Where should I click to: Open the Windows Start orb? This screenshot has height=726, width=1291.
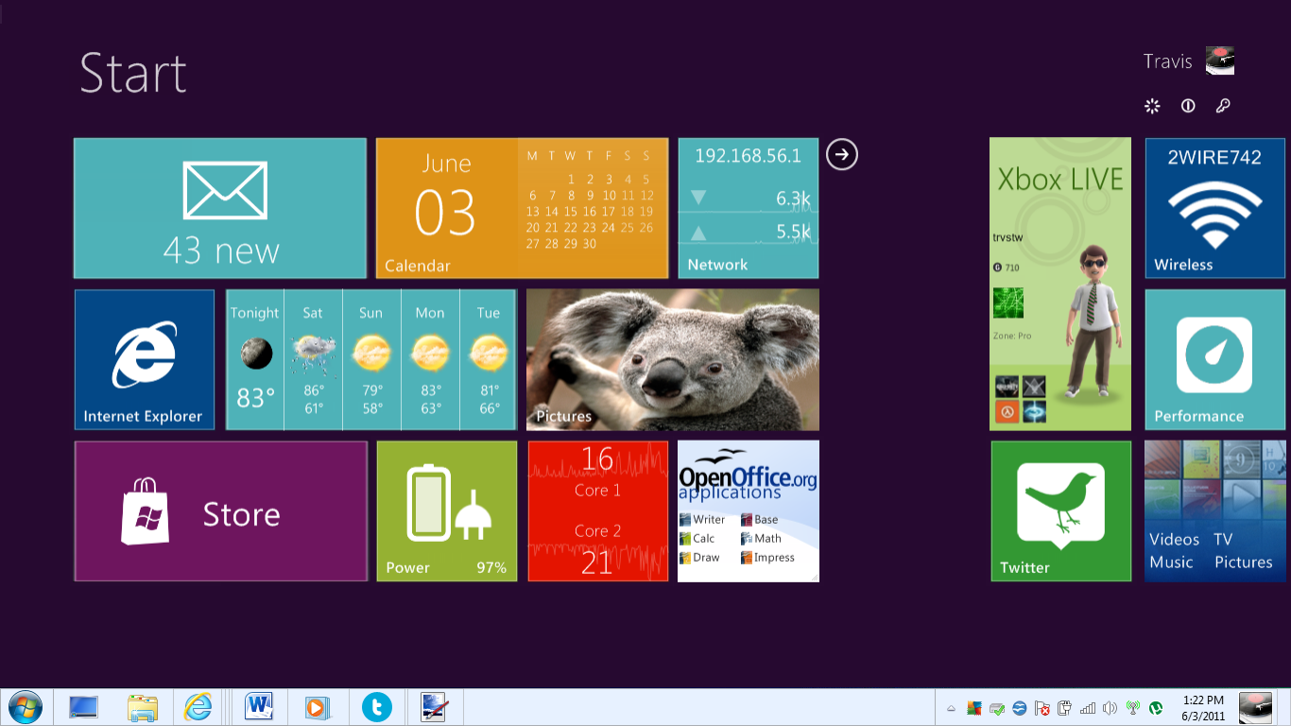pos(25,707)
